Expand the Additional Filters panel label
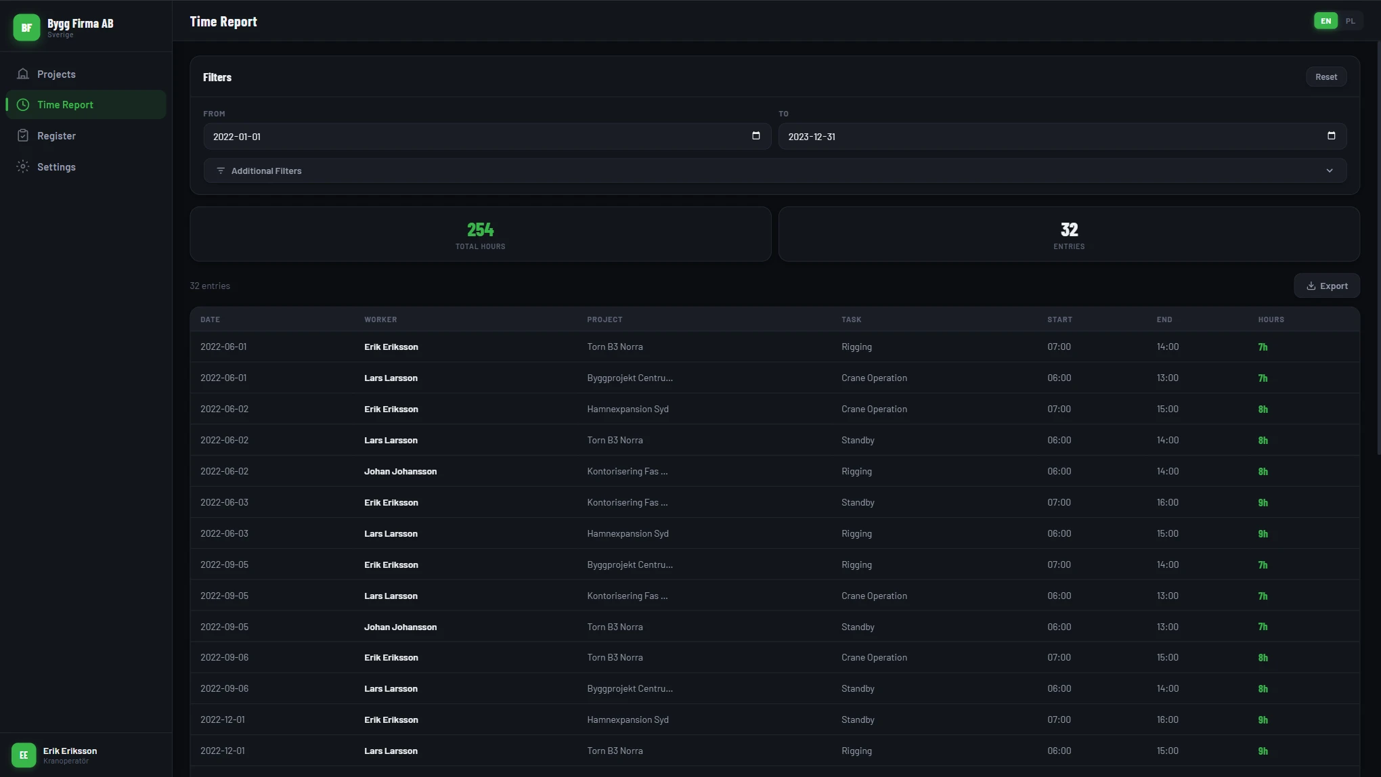Screen dimensions: 1381x777 click(x=266, y=171)
